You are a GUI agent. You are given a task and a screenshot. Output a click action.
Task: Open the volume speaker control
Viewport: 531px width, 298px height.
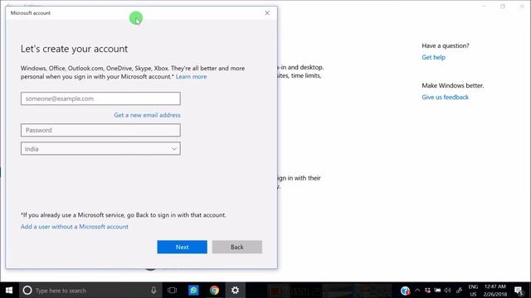coord(448,291)
